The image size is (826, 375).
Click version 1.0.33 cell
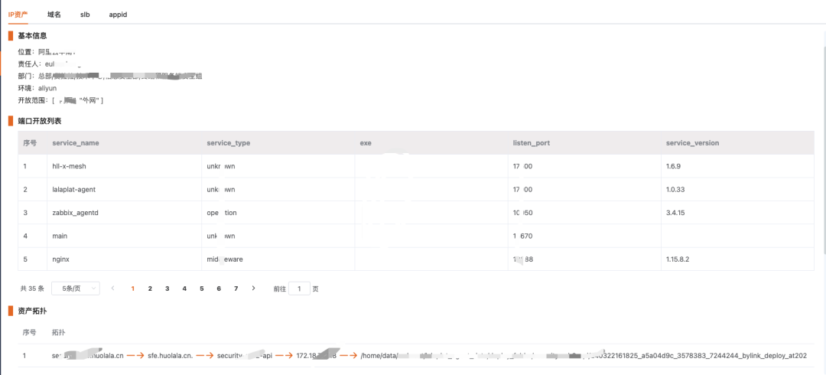(675, 189)
